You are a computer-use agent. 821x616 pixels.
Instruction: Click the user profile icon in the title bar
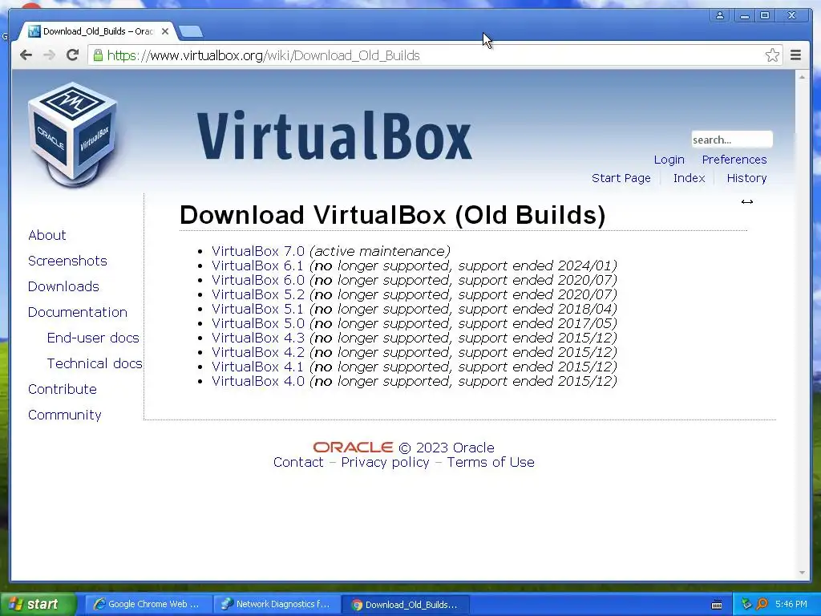click(720, 16)
